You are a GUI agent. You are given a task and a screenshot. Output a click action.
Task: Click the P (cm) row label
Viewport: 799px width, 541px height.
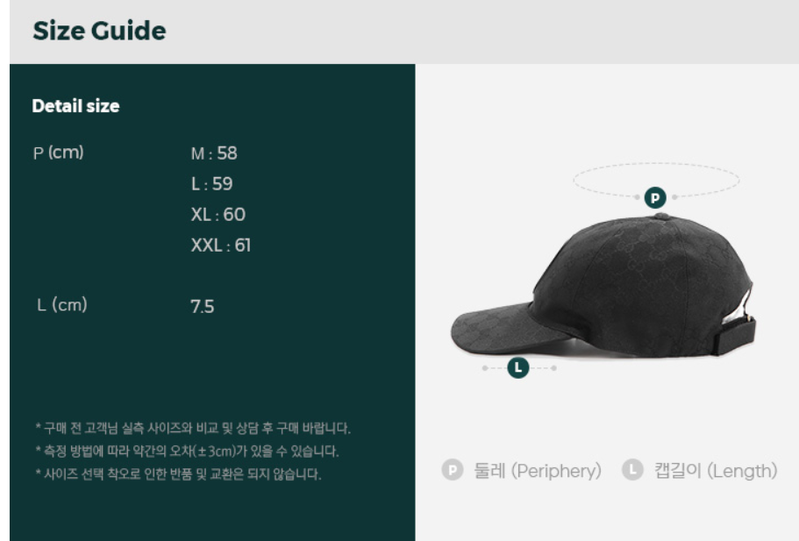(58, 153)
